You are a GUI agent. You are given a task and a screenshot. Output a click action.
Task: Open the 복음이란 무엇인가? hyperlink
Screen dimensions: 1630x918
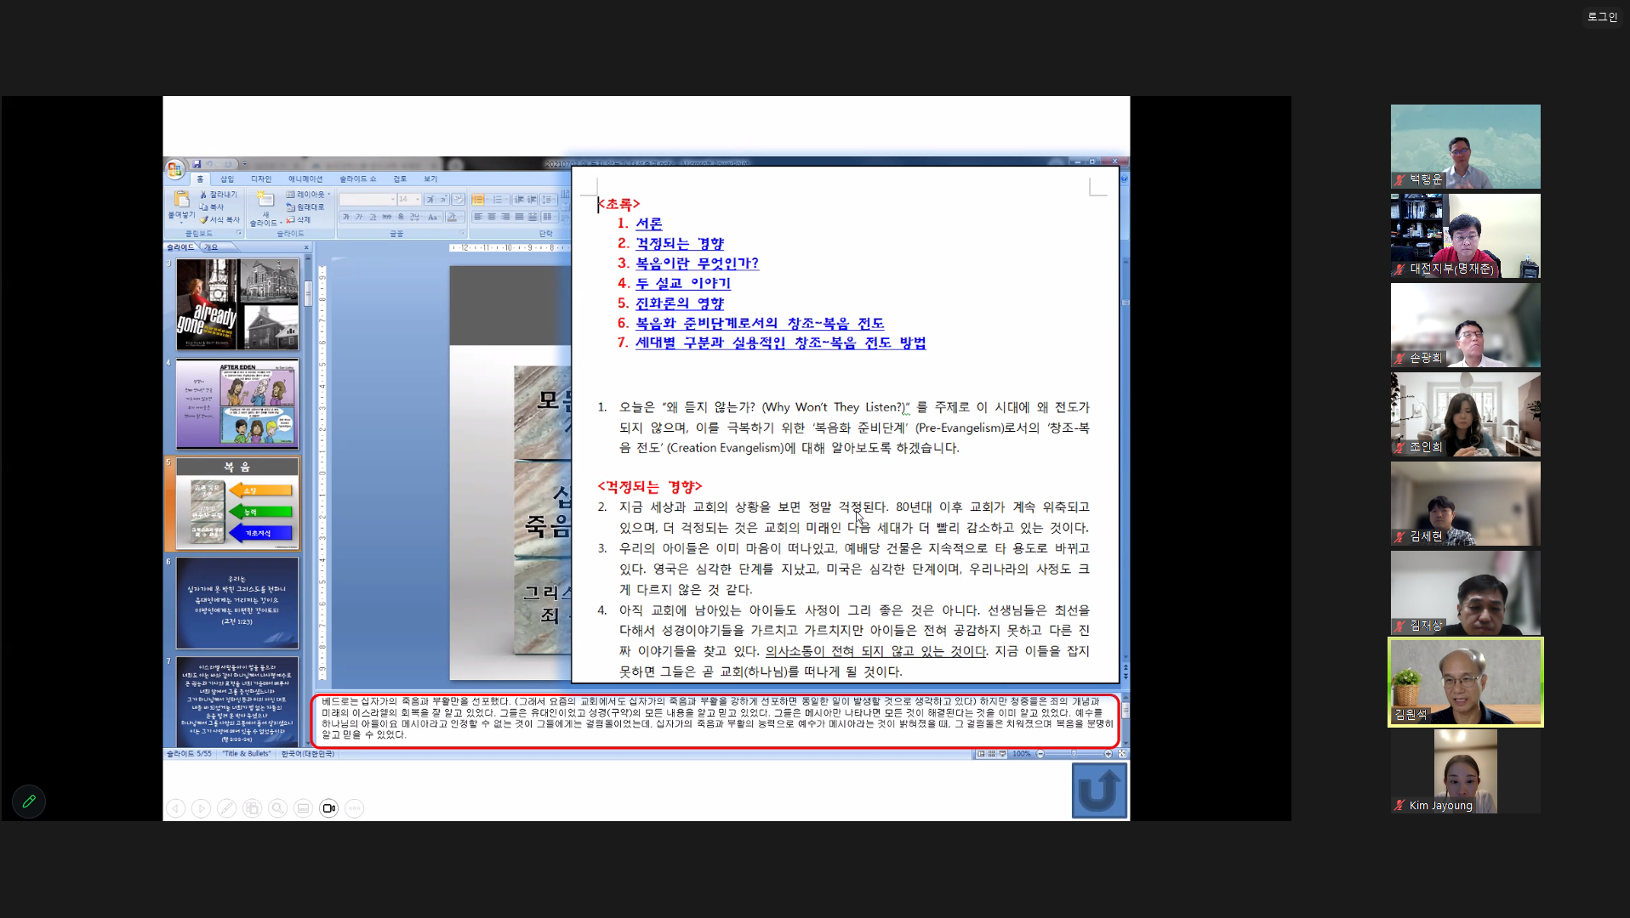click(x=697, y=263)
